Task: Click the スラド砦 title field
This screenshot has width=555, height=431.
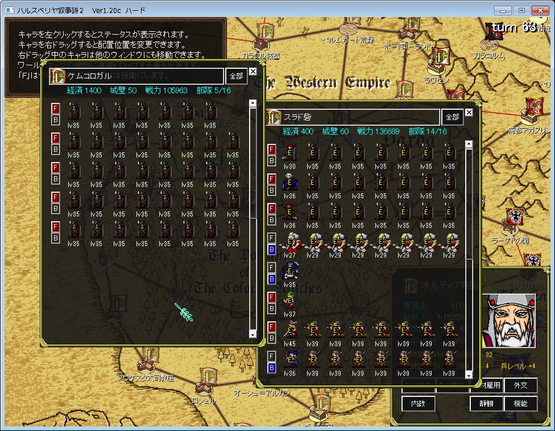Action: tap(353, 117)
